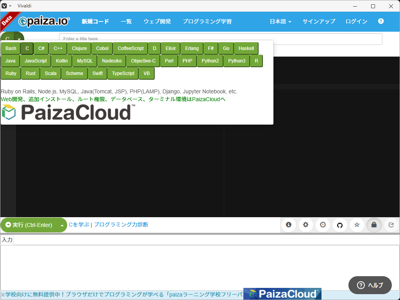Select Python3 language
The image size is (400, 300).
pyautogui.click(x=237, y=61)
